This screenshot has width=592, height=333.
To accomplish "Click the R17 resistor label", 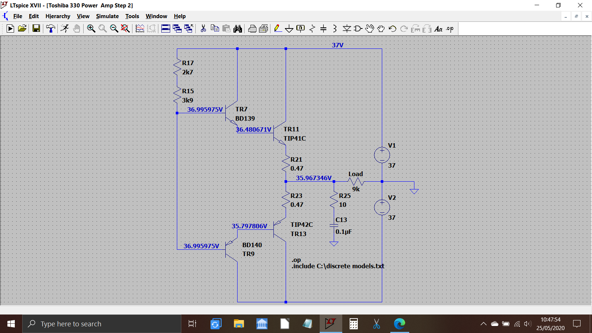I will tap(188, 63).
